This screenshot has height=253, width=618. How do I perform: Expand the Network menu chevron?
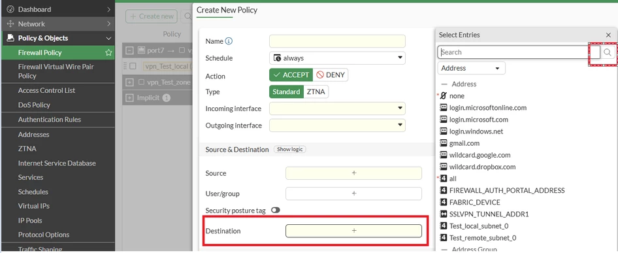click(109, 24)
